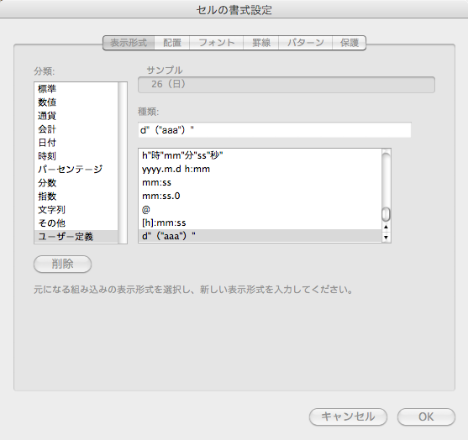Select the yyyy.m.d h:mm format entry
468x440 pixels.
pos(260,169)
